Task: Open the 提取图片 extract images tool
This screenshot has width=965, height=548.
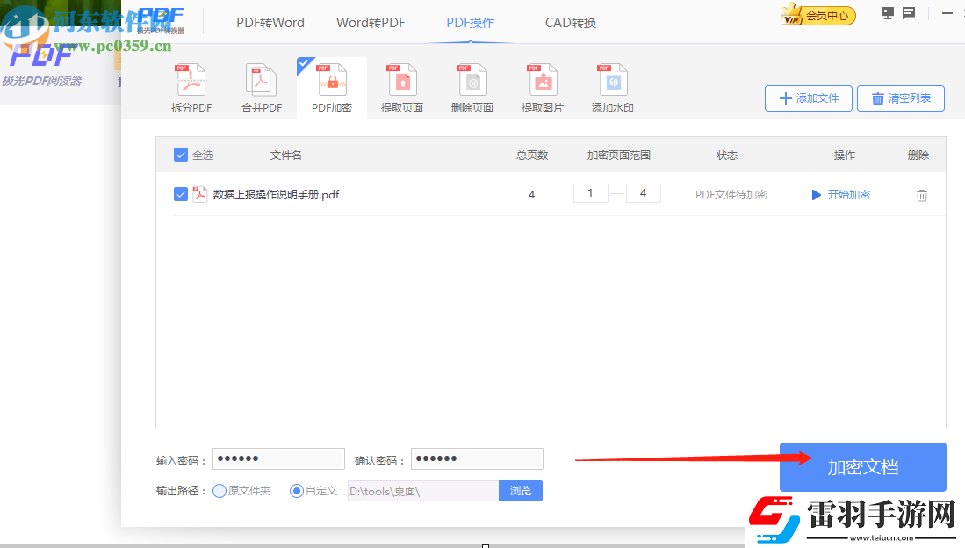Action: point(542,89)
